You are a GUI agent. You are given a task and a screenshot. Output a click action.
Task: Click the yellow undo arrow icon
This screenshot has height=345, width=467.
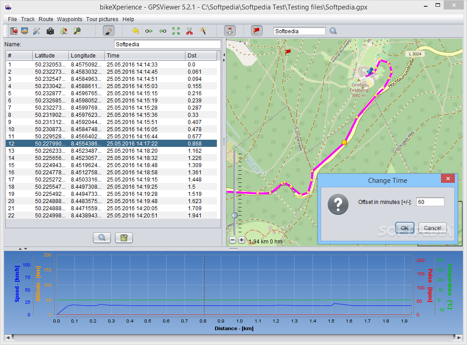coord(135,31)
